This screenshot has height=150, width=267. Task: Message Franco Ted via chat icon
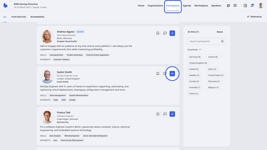click(165, 114)
